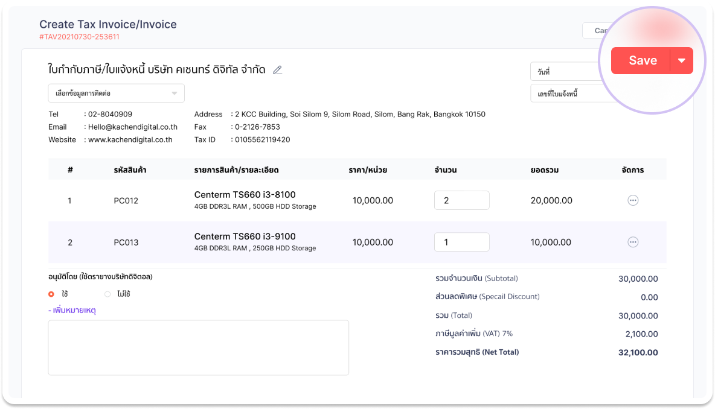
Task: Click the invoice ID #TAV20210730-253611
Action: click(79, 37)
